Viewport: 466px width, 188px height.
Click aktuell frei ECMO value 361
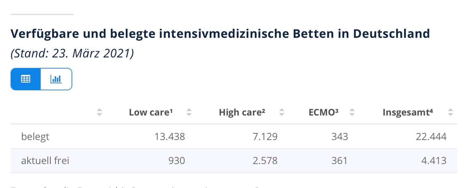tap(340, 161)
